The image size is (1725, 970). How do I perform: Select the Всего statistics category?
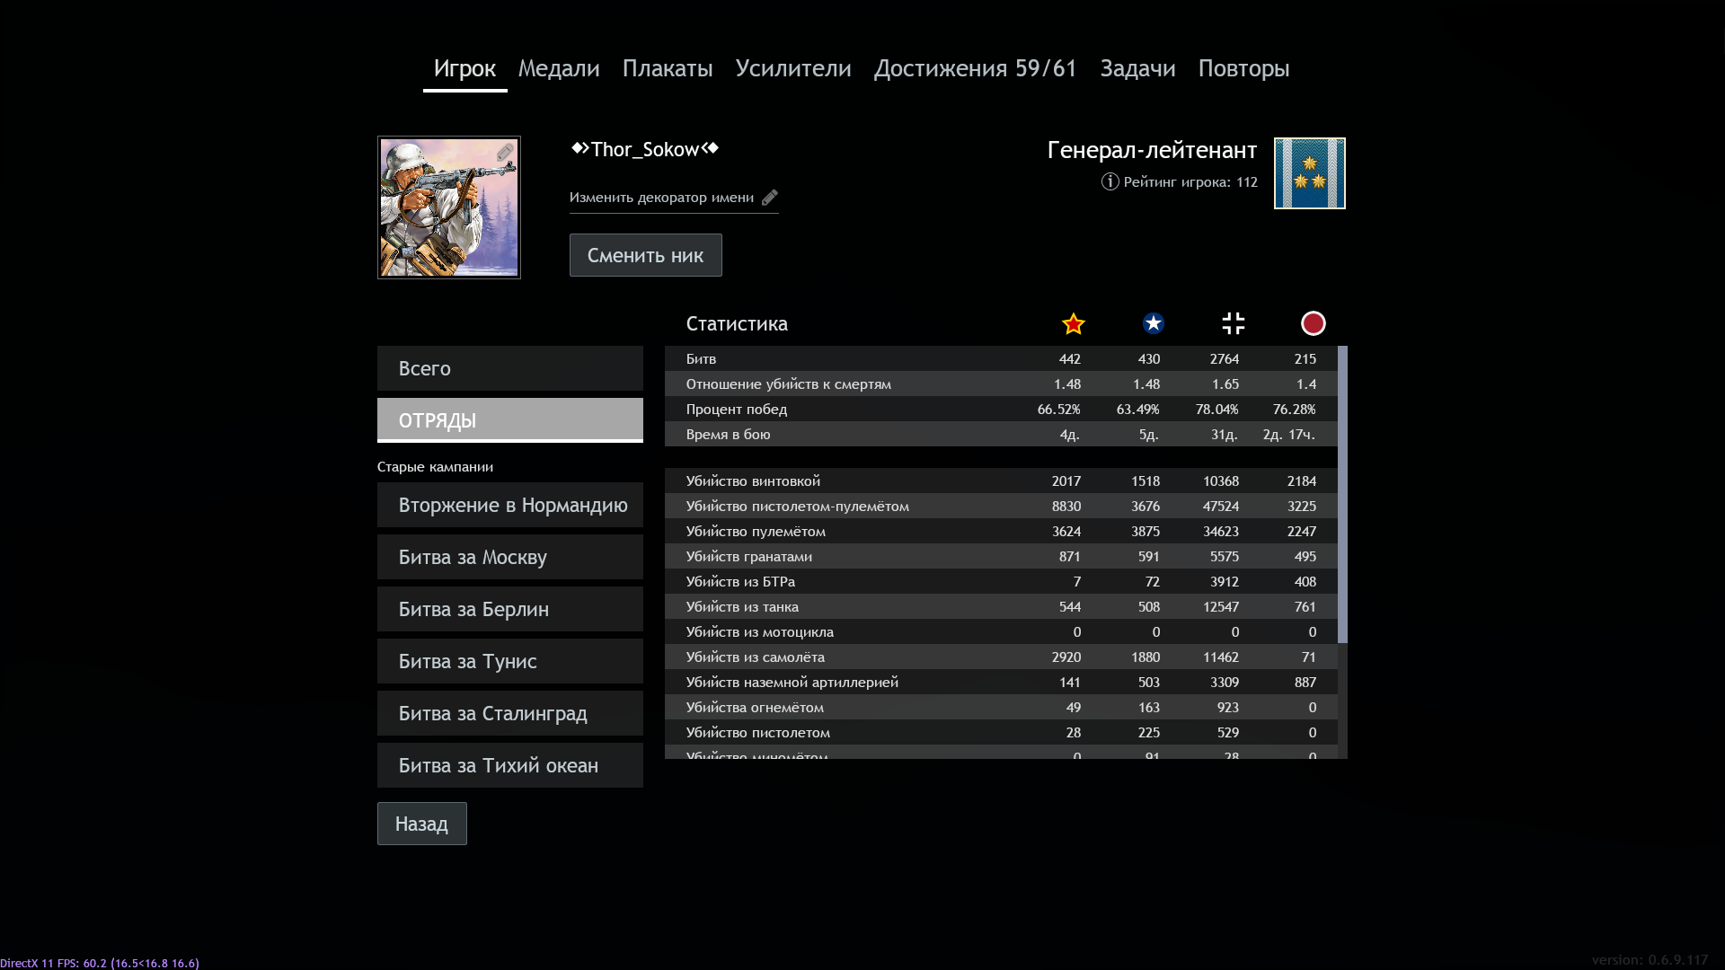(509, 368)
